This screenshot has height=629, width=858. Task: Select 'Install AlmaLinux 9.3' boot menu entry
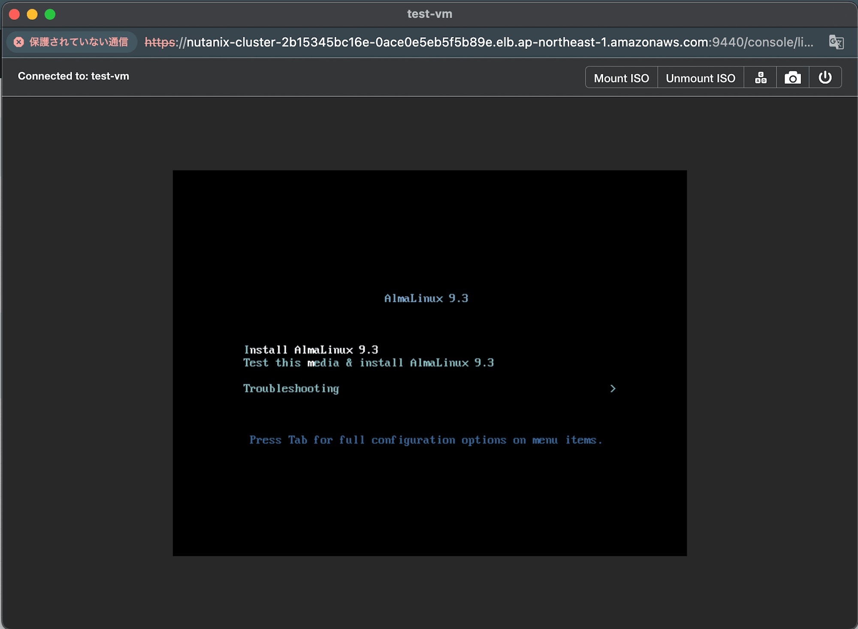(311, 349)
